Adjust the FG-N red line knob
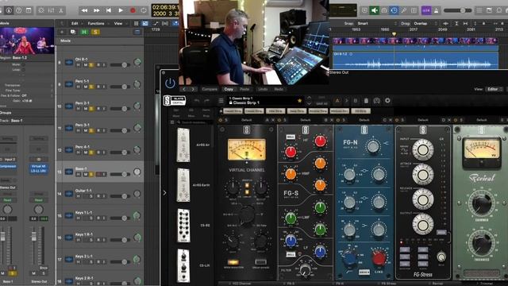Screen dimensions: 508x286 [x=378, y=258]
